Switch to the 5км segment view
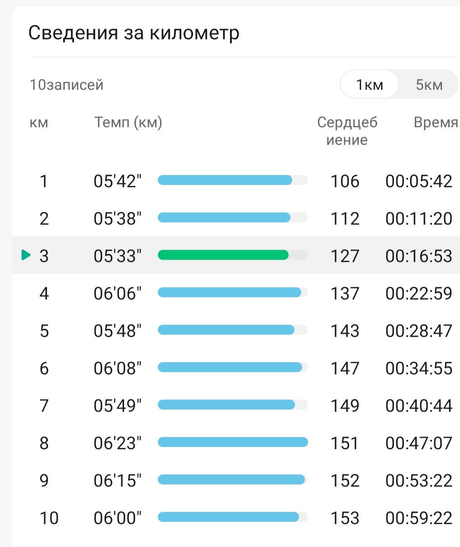The width and height of the screenshot is (460, 547). (429, 84)
